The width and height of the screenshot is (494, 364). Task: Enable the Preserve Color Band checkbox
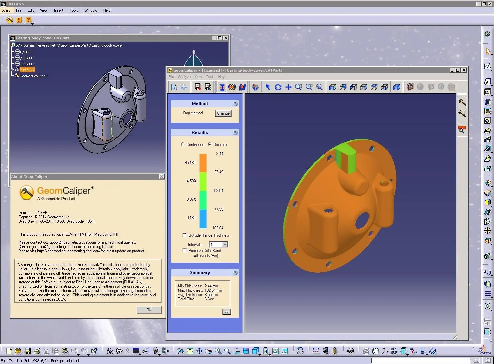pos(185,250)
